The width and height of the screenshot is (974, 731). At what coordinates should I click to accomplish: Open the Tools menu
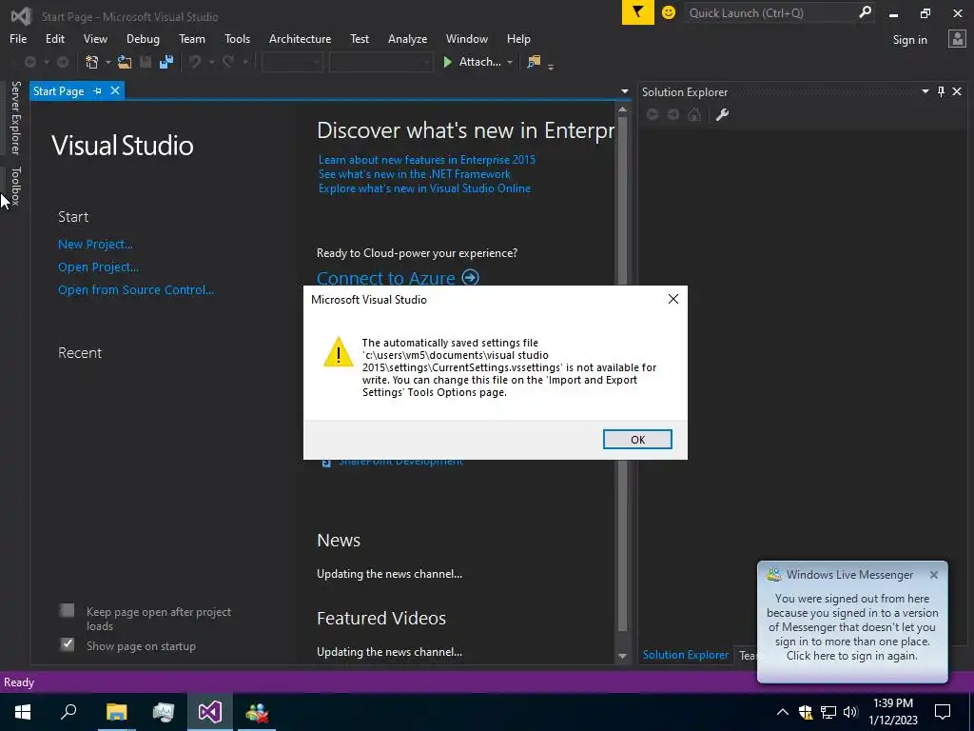point(237,38)
